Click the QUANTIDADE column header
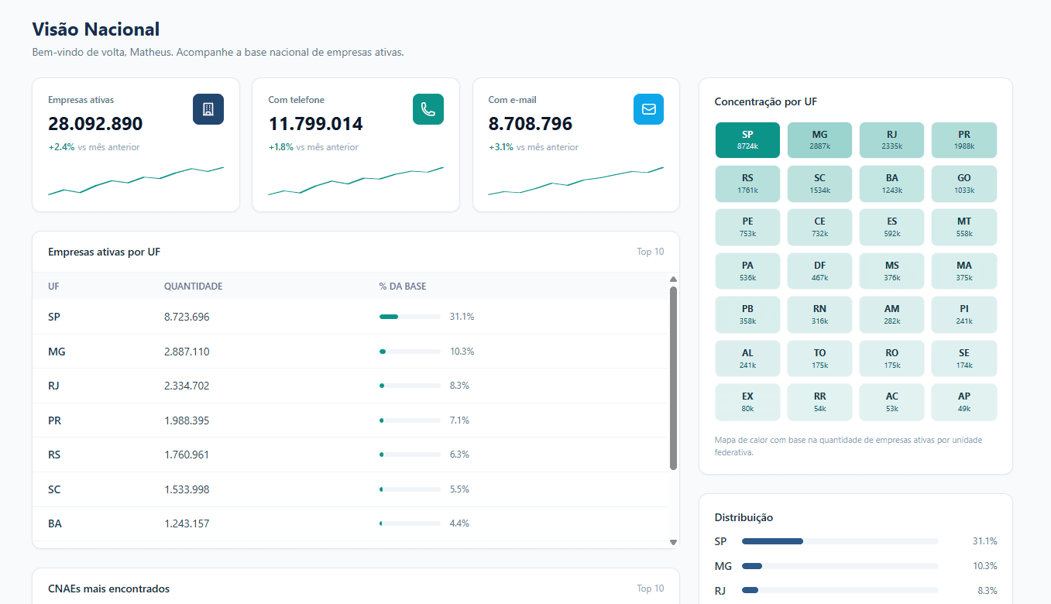 tap(193, 287)
